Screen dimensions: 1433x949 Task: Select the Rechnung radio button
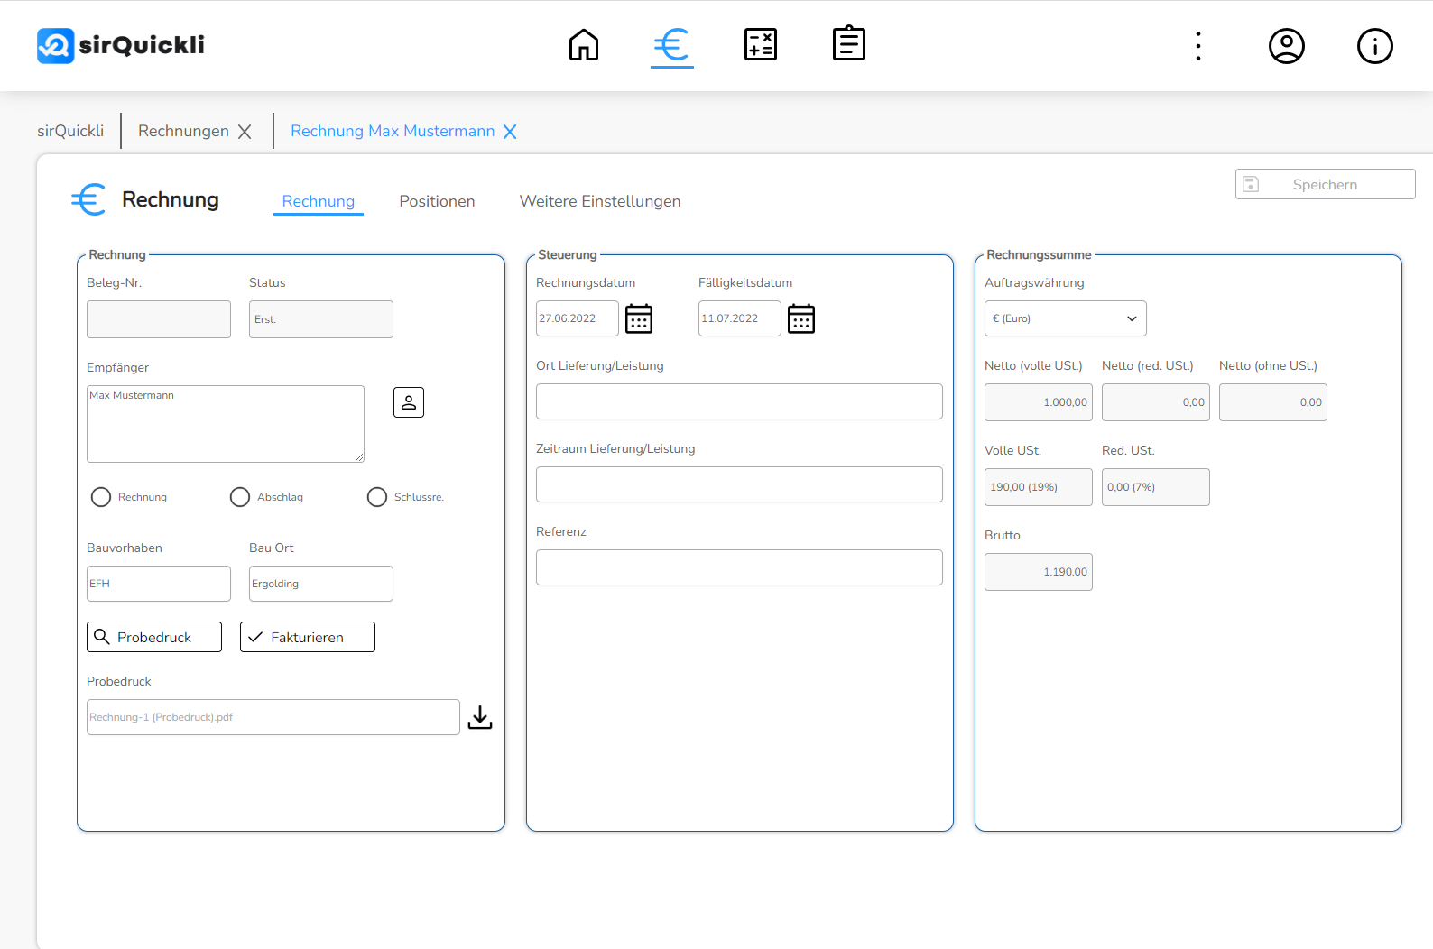pyautogui.click(x=101, y=497)
